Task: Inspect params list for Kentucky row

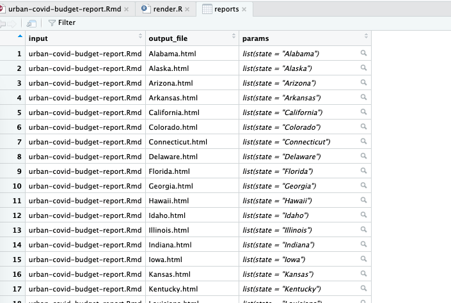Action: point(363,288)
